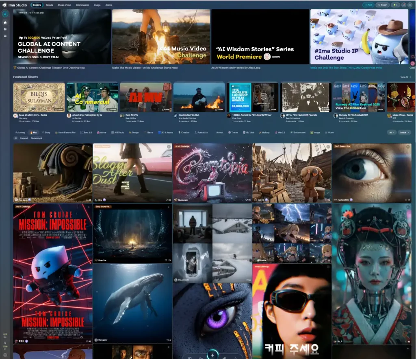Viewport: 416px width, 359px height.
Task: Expand Featured Shorts with View All arrow
Action: click(406, 77)
